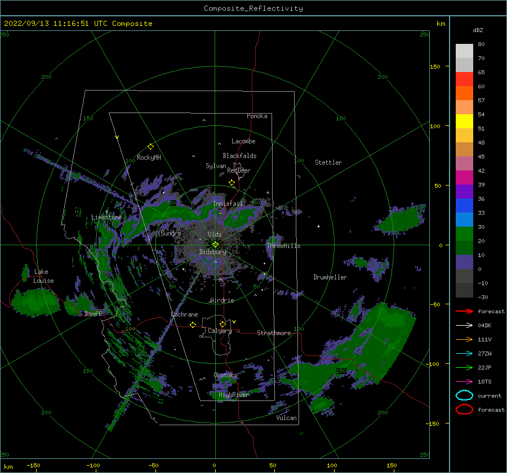The width and height of the screenshot is (507, 473).
Task: Click the Sundre label
Action: (171, 233)
